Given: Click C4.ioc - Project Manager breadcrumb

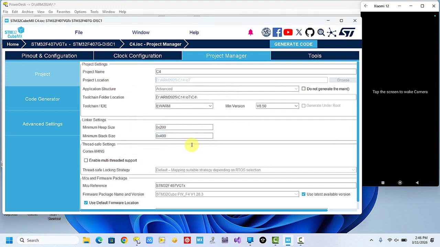Looking at the screenshot, I should 155,44.
